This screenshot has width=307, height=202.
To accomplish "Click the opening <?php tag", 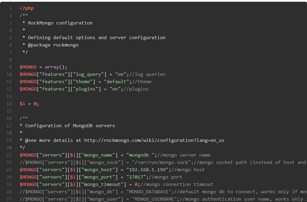I will (x=27, y=8).
